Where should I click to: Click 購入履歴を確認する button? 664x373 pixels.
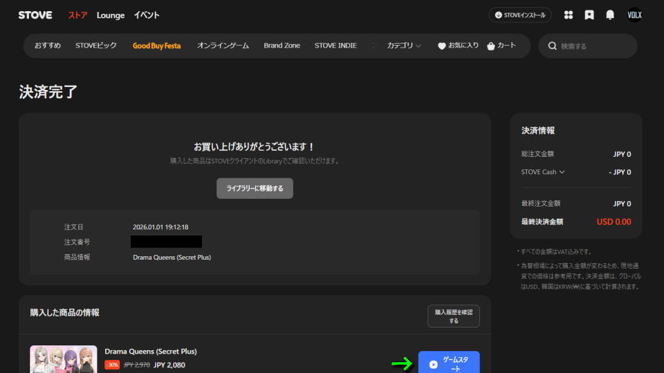point(453,316)
